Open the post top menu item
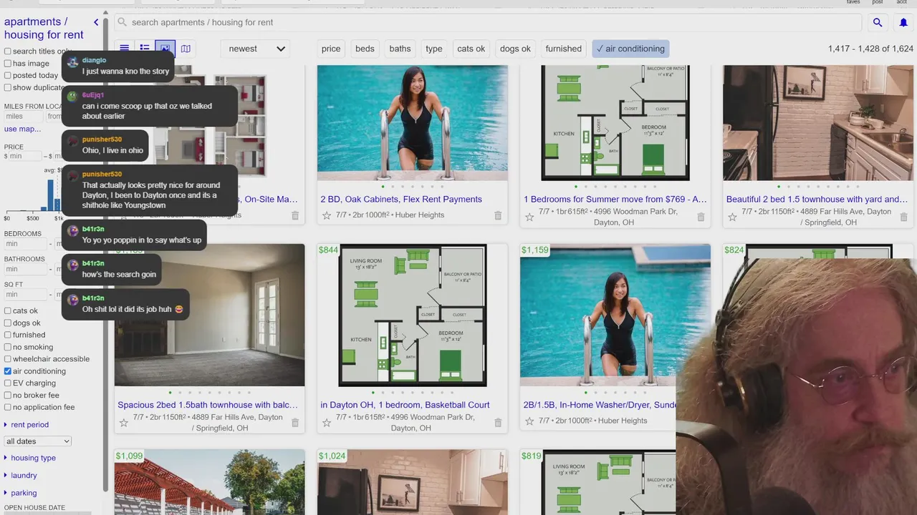 click(x=878, y=2)
